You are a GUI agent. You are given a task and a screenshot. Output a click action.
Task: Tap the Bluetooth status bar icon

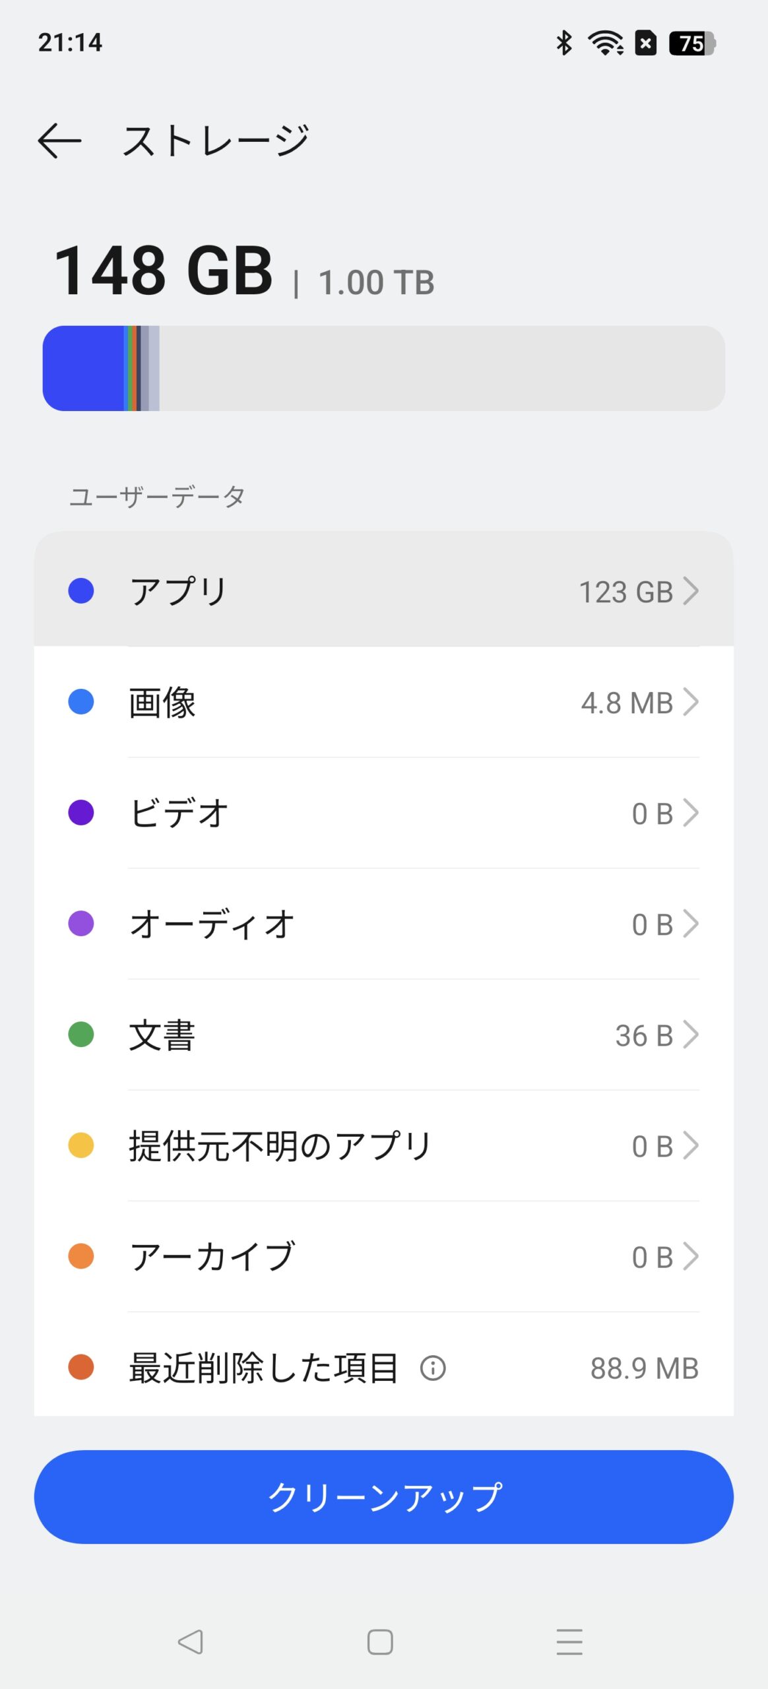point(564,44)
